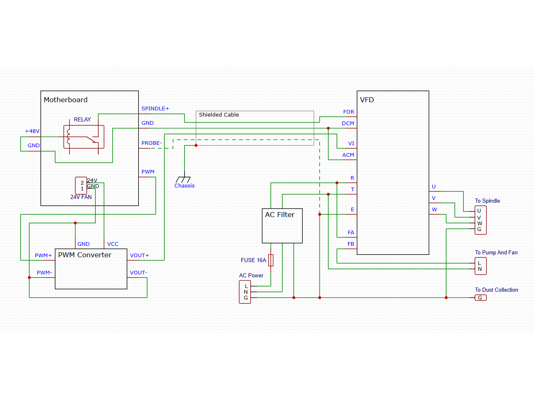Select the FUSE 16A component symbol

point(271,260)
